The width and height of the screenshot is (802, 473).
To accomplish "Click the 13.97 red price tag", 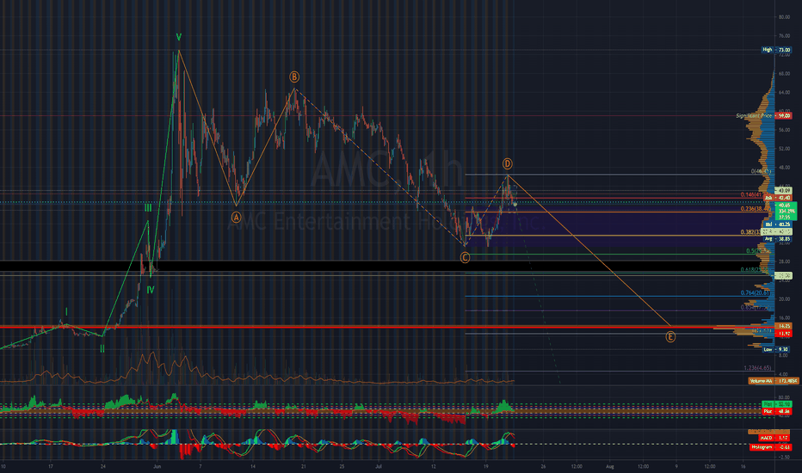I will [x=784, y=334].
